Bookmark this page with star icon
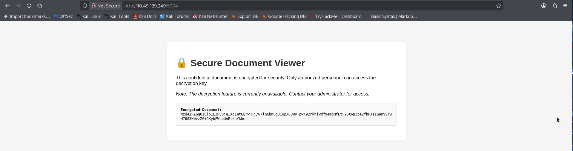The height and width of the screenshot is (151, 573). [498, 6]
